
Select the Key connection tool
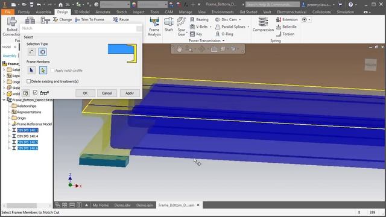tap(196, 34)
